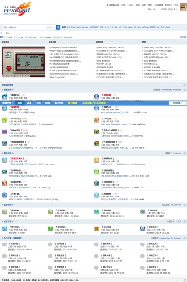Collapse the section moderated only by breakhero
187x282 pixels.
tap(185, 153)
